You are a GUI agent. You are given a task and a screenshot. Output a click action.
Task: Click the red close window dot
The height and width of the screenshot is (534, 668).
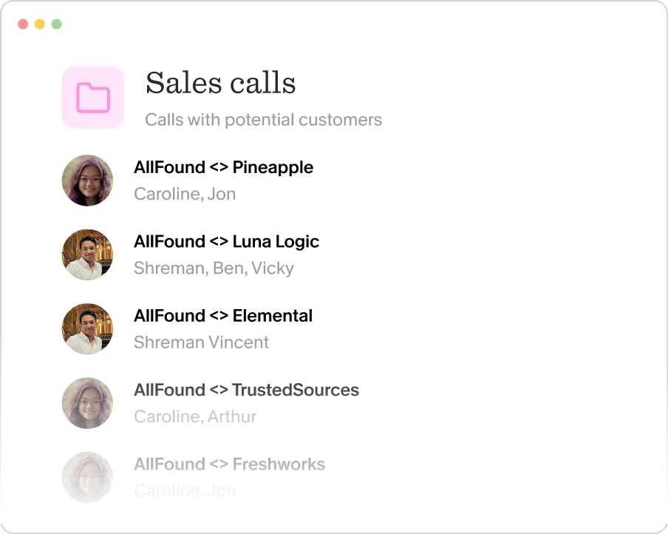coord(23,24)
